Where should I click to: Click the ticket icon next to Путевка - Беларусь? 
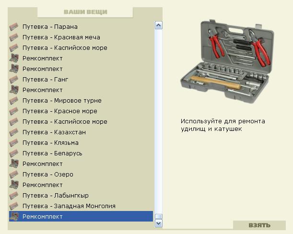(x=14, y=153)
